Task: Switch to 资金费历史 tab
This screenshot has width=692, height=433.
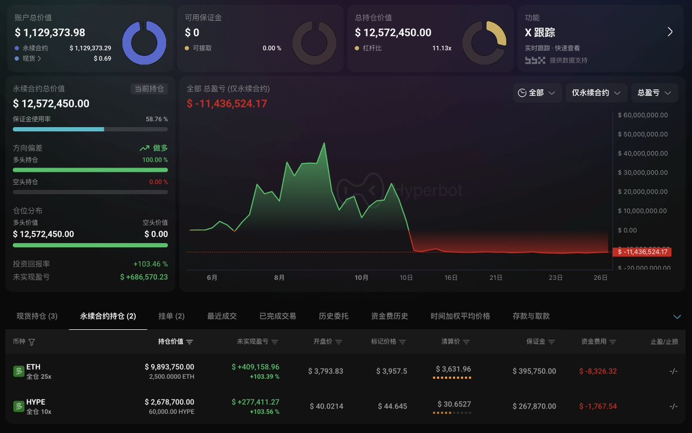Action: tap(389, 316)
